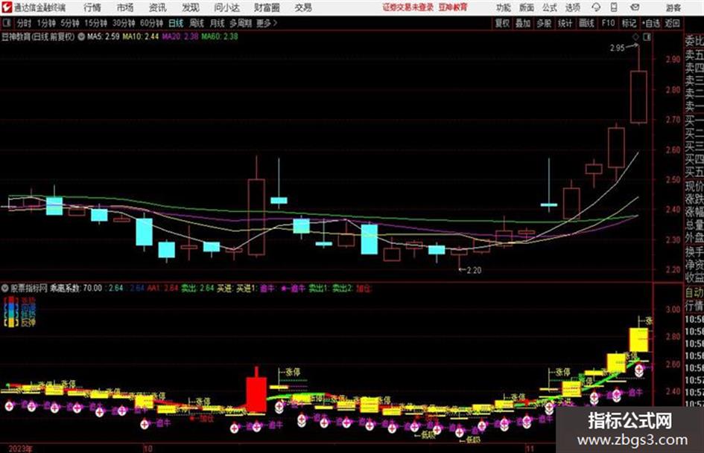Click the F10 toolbar button
704x453 pixels.
[x=608, y=23]
